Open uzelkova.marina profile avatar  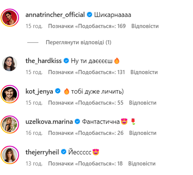[10, 125]
